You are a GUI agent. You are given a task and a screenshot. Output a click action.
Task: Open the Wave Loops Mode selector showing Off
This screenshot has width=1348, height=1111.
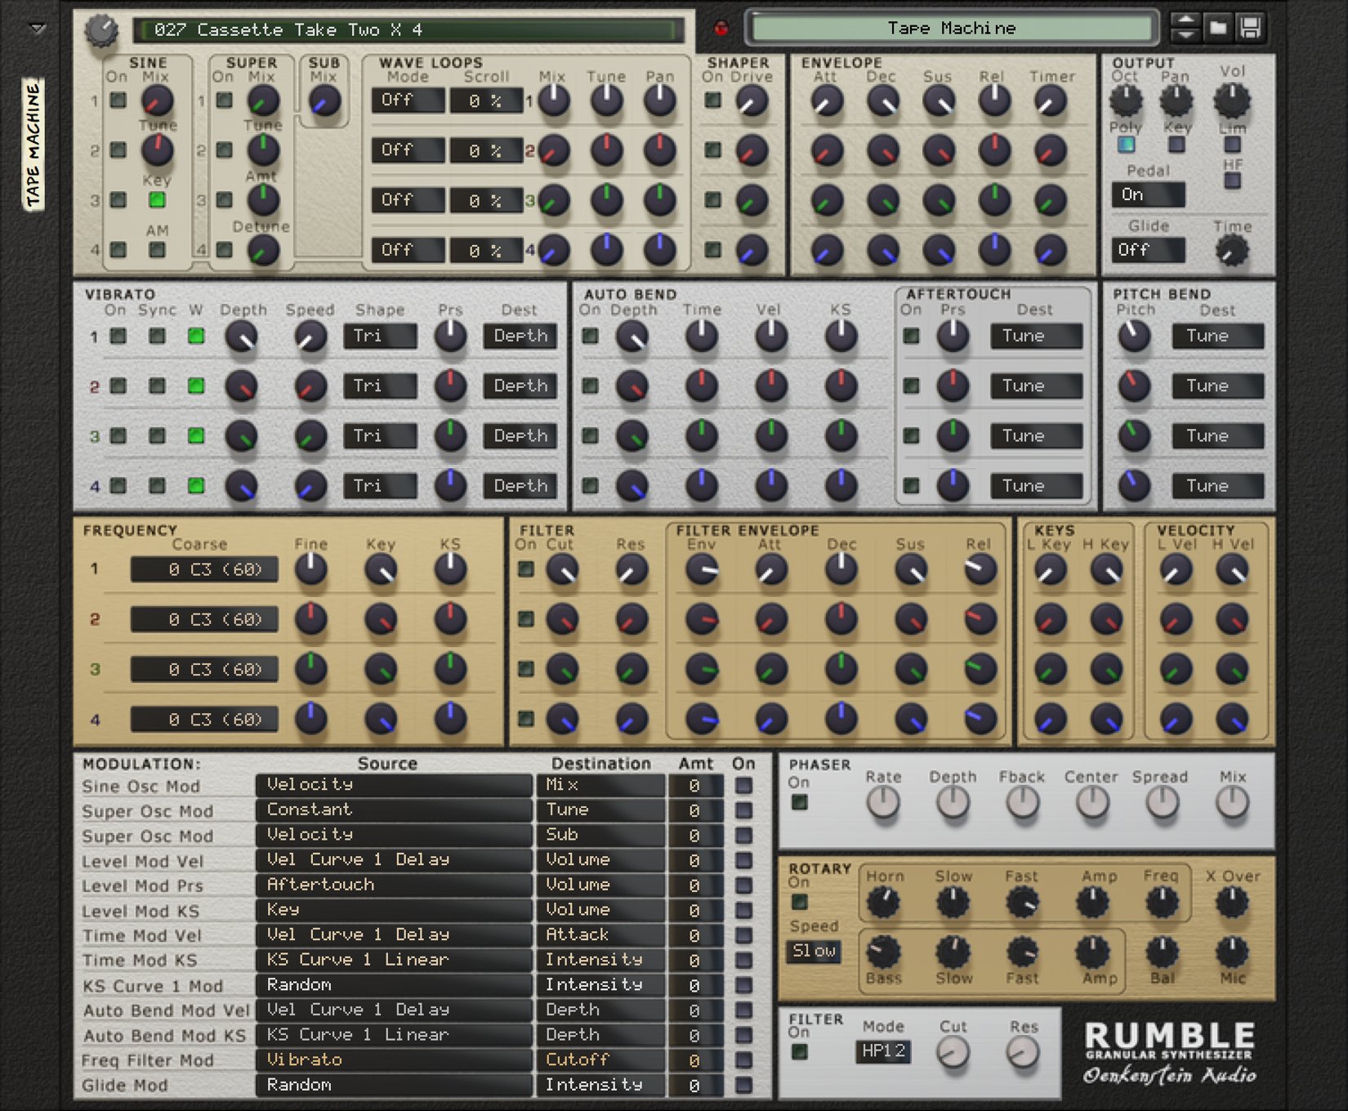pyautogui.click(x=407, y=100)
